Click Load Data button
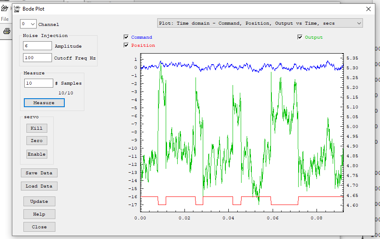 coord(39,186)
